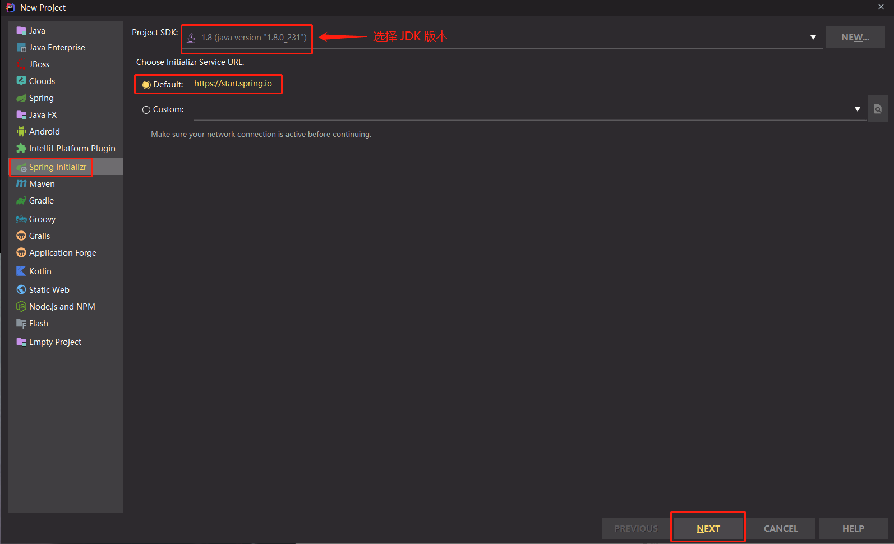Click the Clouds icon
The height and width of the screenshot is (544, 894).
[x=21, y=81]
